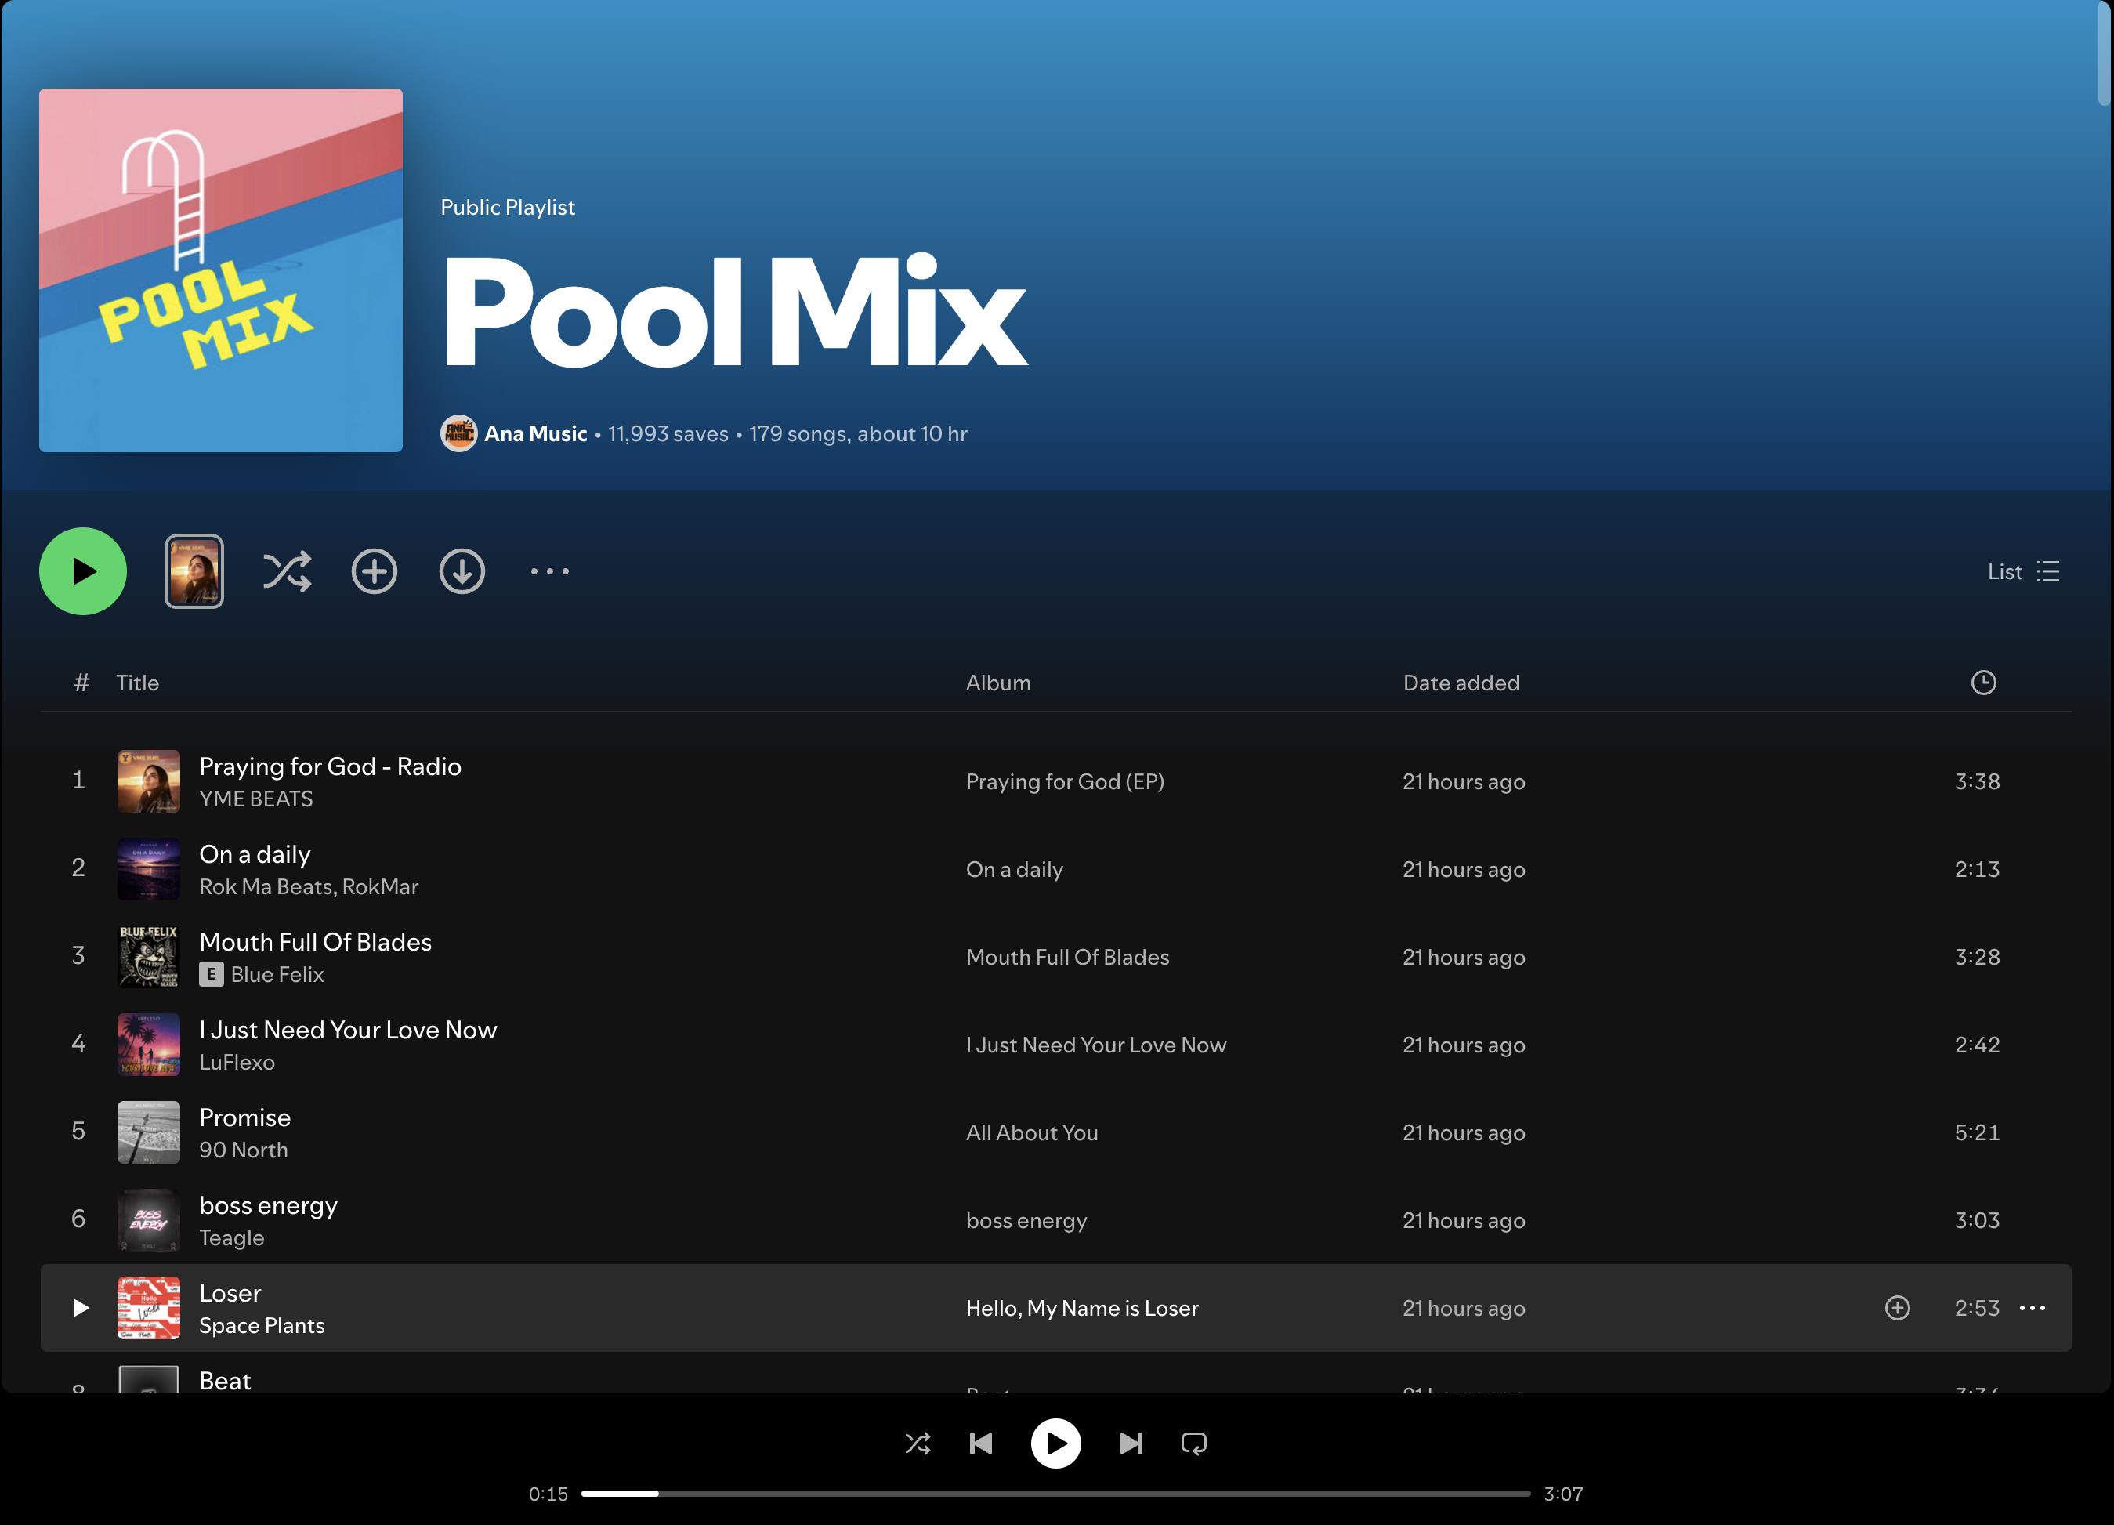Screen dimensions: 2114x1525
Task: Open the Blue Felix artist page
Action: click(x=277, y=974)
